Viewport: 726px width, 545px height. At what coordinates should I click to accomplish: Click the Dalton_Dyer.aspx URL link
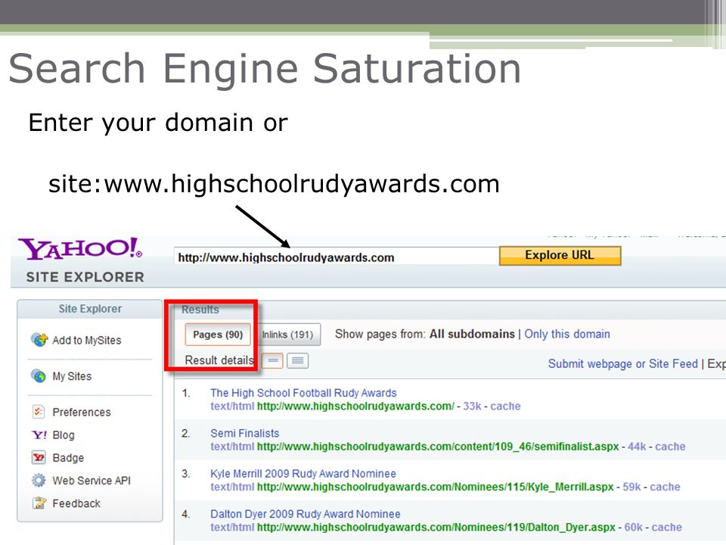[x=436, y=528]
